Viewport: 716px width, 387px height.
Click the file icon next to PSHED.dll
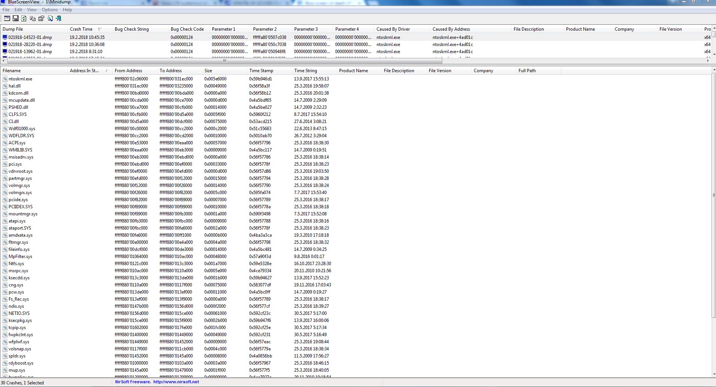point(5,107)
